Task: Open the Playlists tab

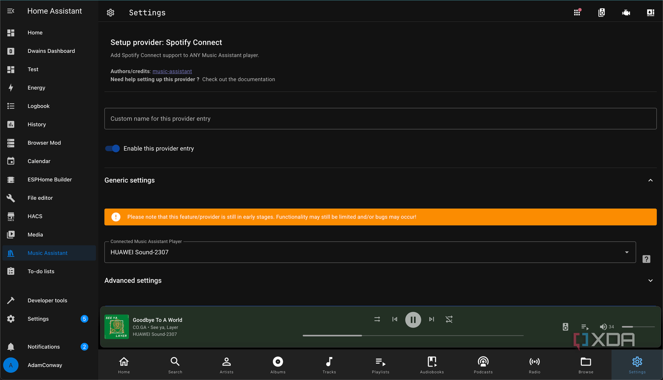Action: [x=380, y=365]
